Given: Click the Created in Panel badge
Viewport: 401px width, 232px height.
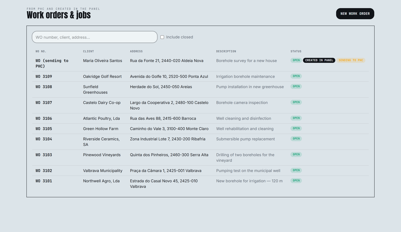Looking at the screenshot, I should tap(319, 60).
